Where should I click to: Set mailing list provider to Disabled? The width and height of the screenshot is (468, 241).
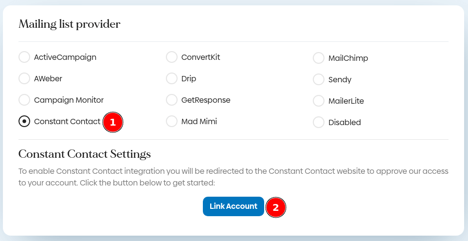(319, 122)
